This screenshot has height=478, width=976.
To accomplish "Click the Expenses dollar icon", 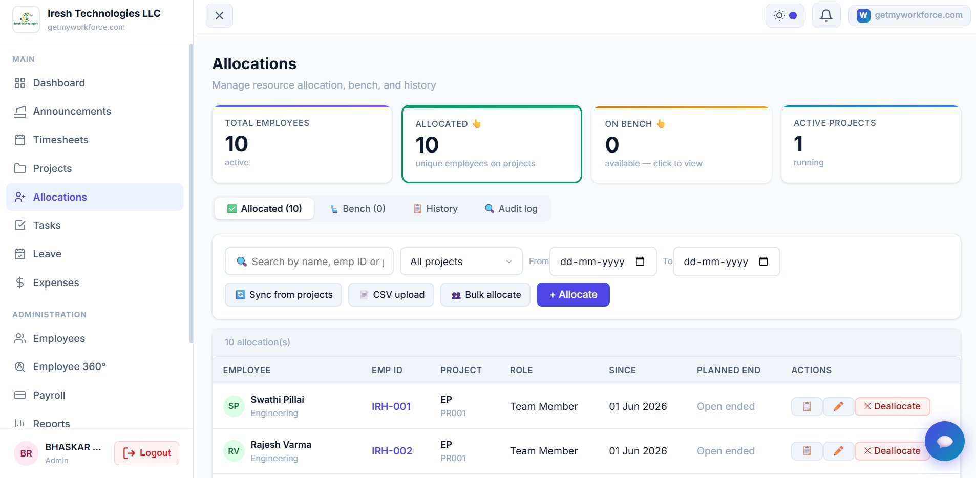I will click(x=20, y=283).
